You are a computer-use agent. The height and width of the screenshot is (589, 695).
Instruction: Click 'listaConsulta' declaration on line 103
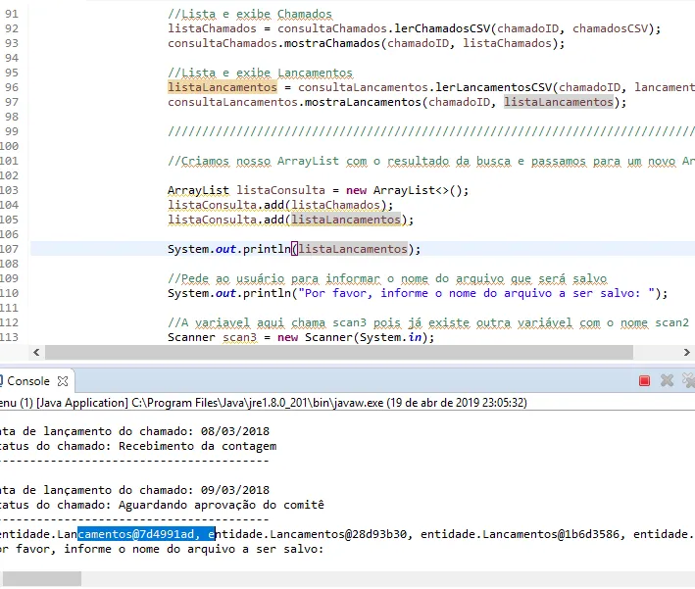(x=280, y=190)
